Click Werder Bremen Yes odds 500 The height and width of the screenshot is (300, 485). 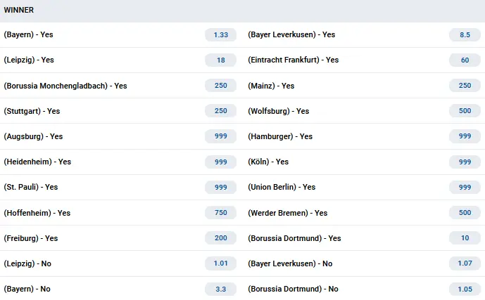tap(465, 213)
